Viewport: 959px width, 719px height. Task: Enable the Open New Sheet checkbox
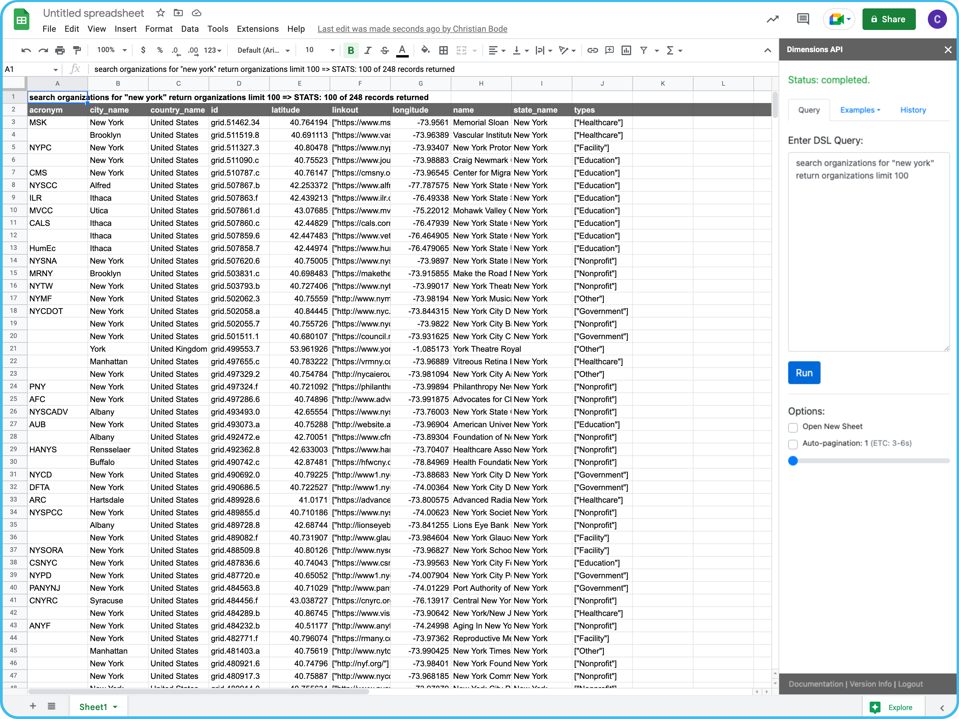pos(793,427)
